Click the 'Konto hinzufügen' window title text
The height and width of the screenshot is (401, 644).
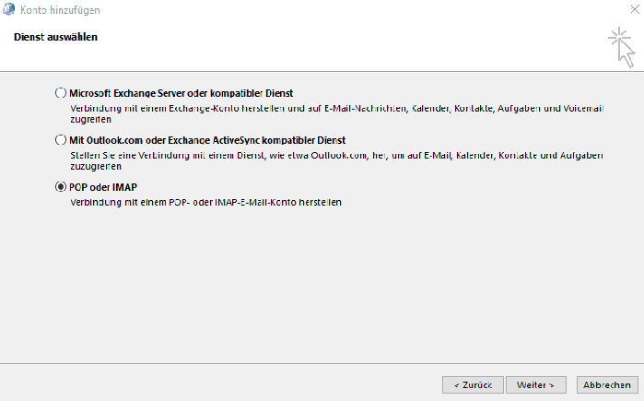pyautogui.click(x=60, y=10)
